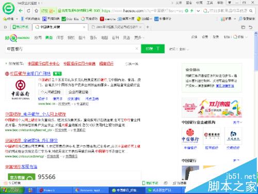Open the 查看 menu
The width and height of the screenshot is (258, 194).
click(x=189, y=3)
